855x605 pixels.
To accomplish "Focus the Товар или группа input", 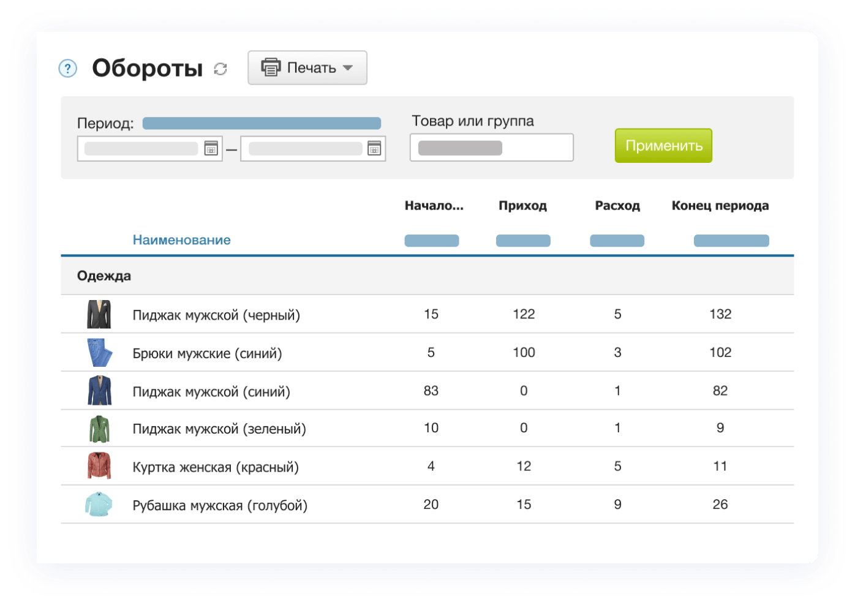I will 491,148.
